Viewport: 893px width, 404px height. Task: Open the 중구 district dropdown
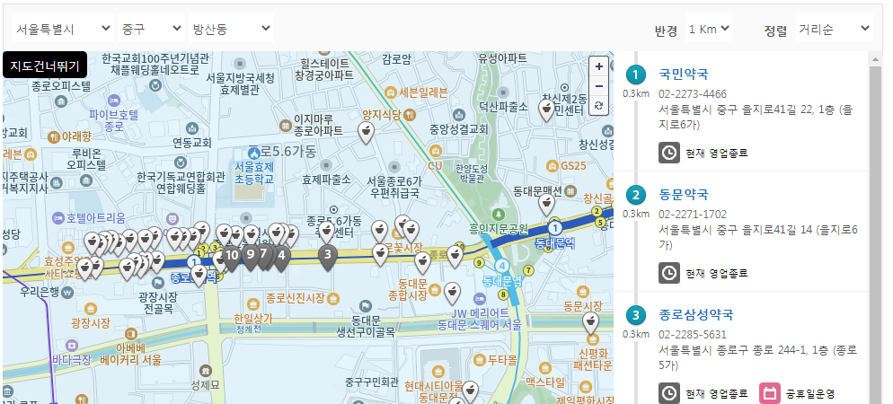click(152, 29)
